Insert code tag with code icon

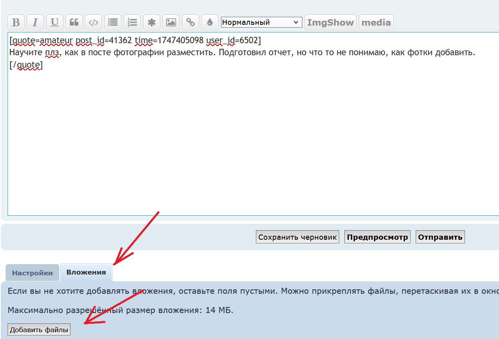coord(93,22)
